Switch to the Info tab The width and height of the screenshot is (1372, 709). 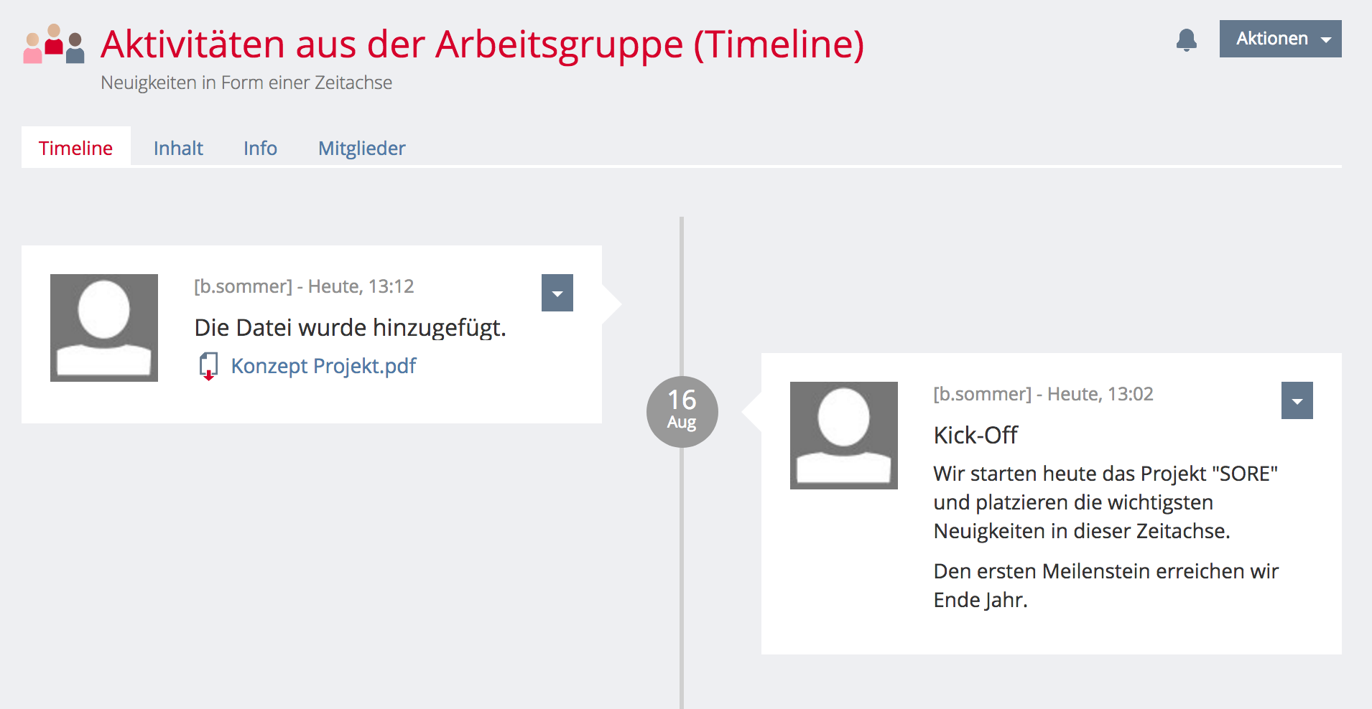coord(260,148)
